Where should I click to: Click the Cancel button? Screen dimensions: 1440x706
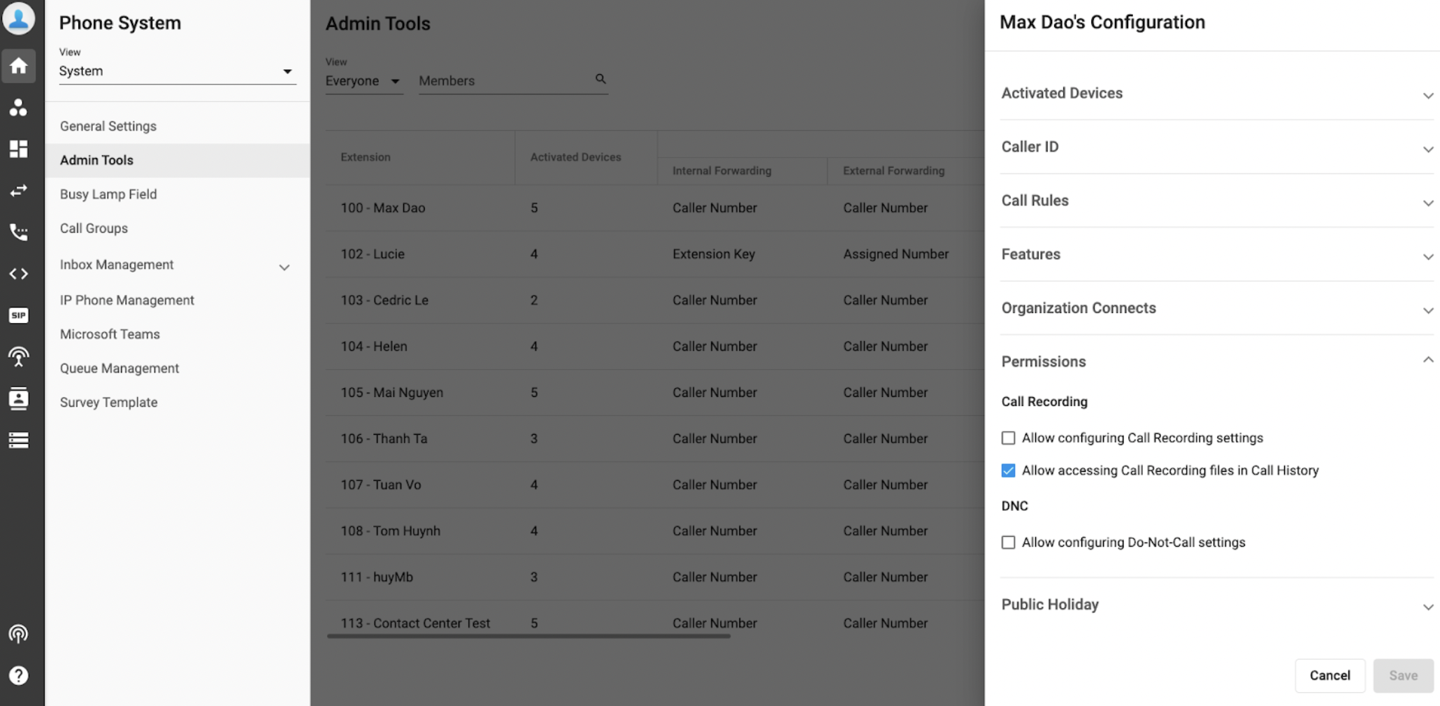coord(1330,675)
